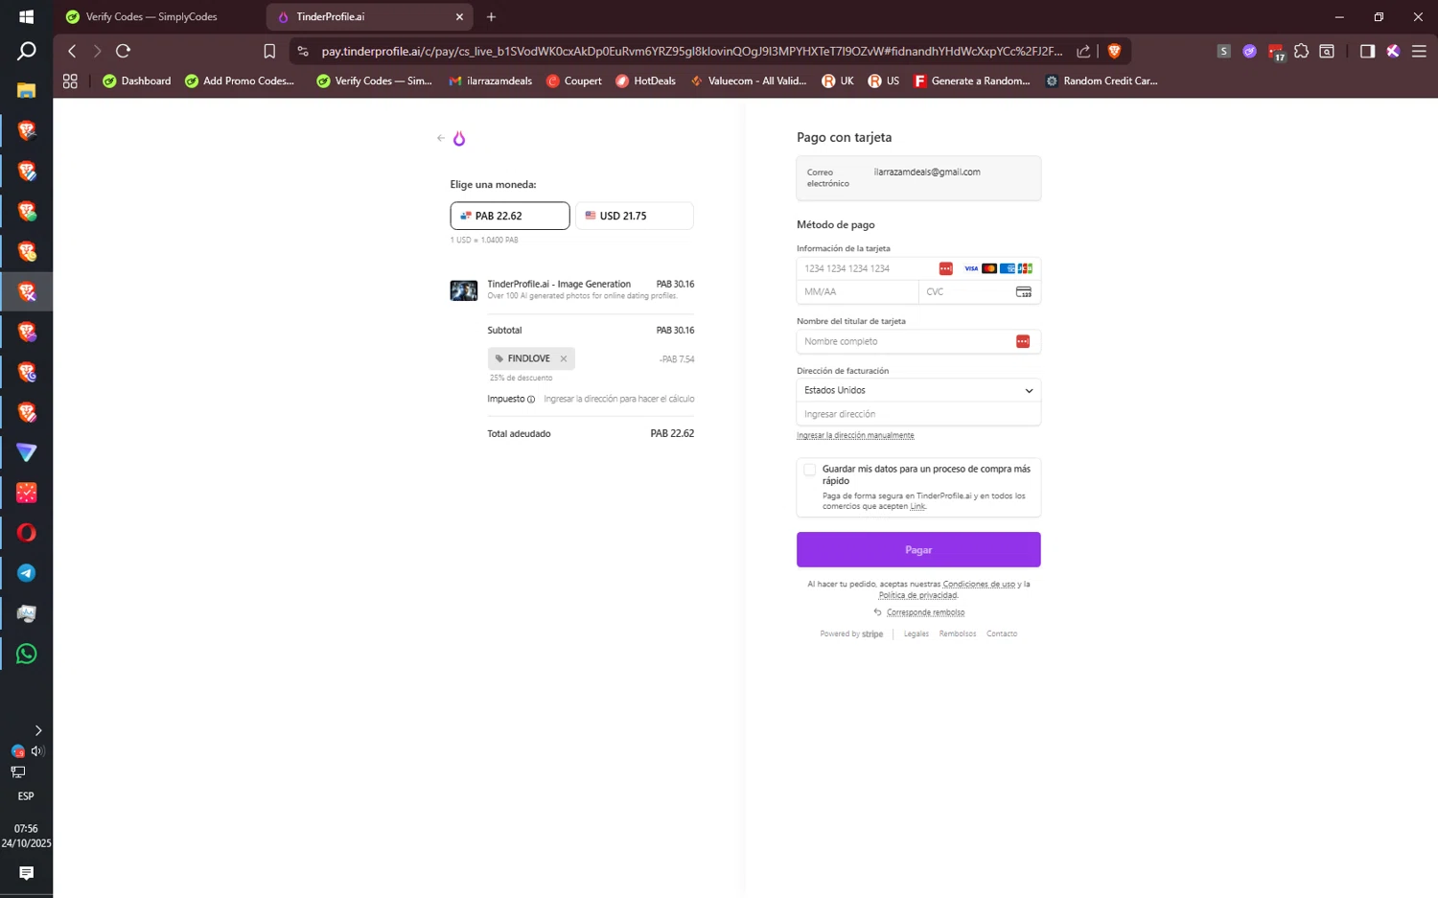Open Windows Start menu
The width and height of the screenshot is (1438, 898).
[x=26, y=16]
